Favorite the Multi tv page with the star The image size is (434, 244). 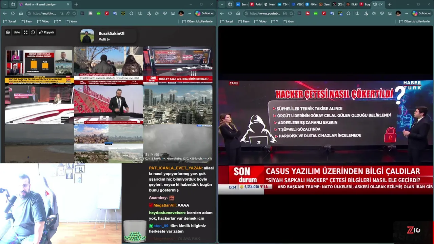[74, 13]
